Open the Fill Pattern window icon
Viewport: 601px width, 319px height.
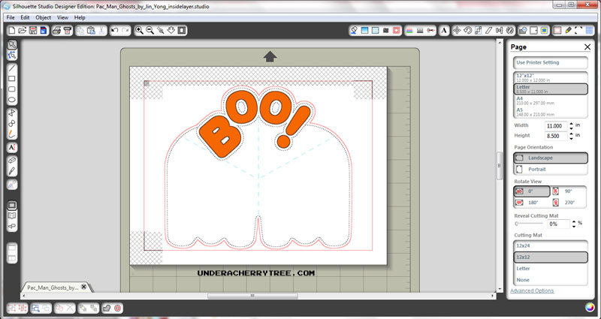point(375,30)
